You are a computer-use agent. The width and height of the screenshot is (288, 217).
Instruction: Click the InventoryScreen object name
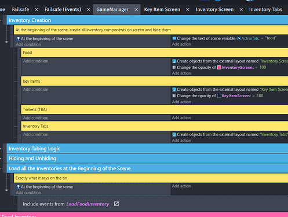coord(237,67)
